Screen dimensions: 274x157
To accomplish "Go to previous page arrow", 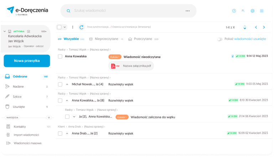I will (256, 27).
